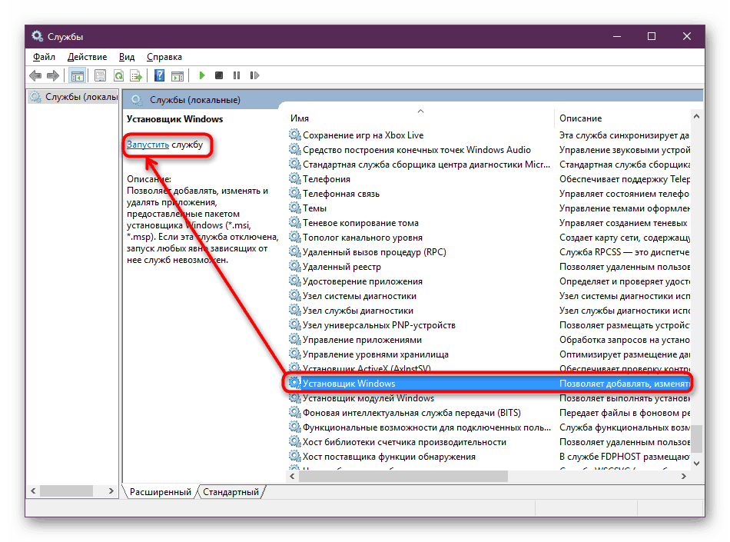This screenshot has width=730, height=542.
Task: Click the services list vertical scrollbar up arrow
Action: coord(696,116)
